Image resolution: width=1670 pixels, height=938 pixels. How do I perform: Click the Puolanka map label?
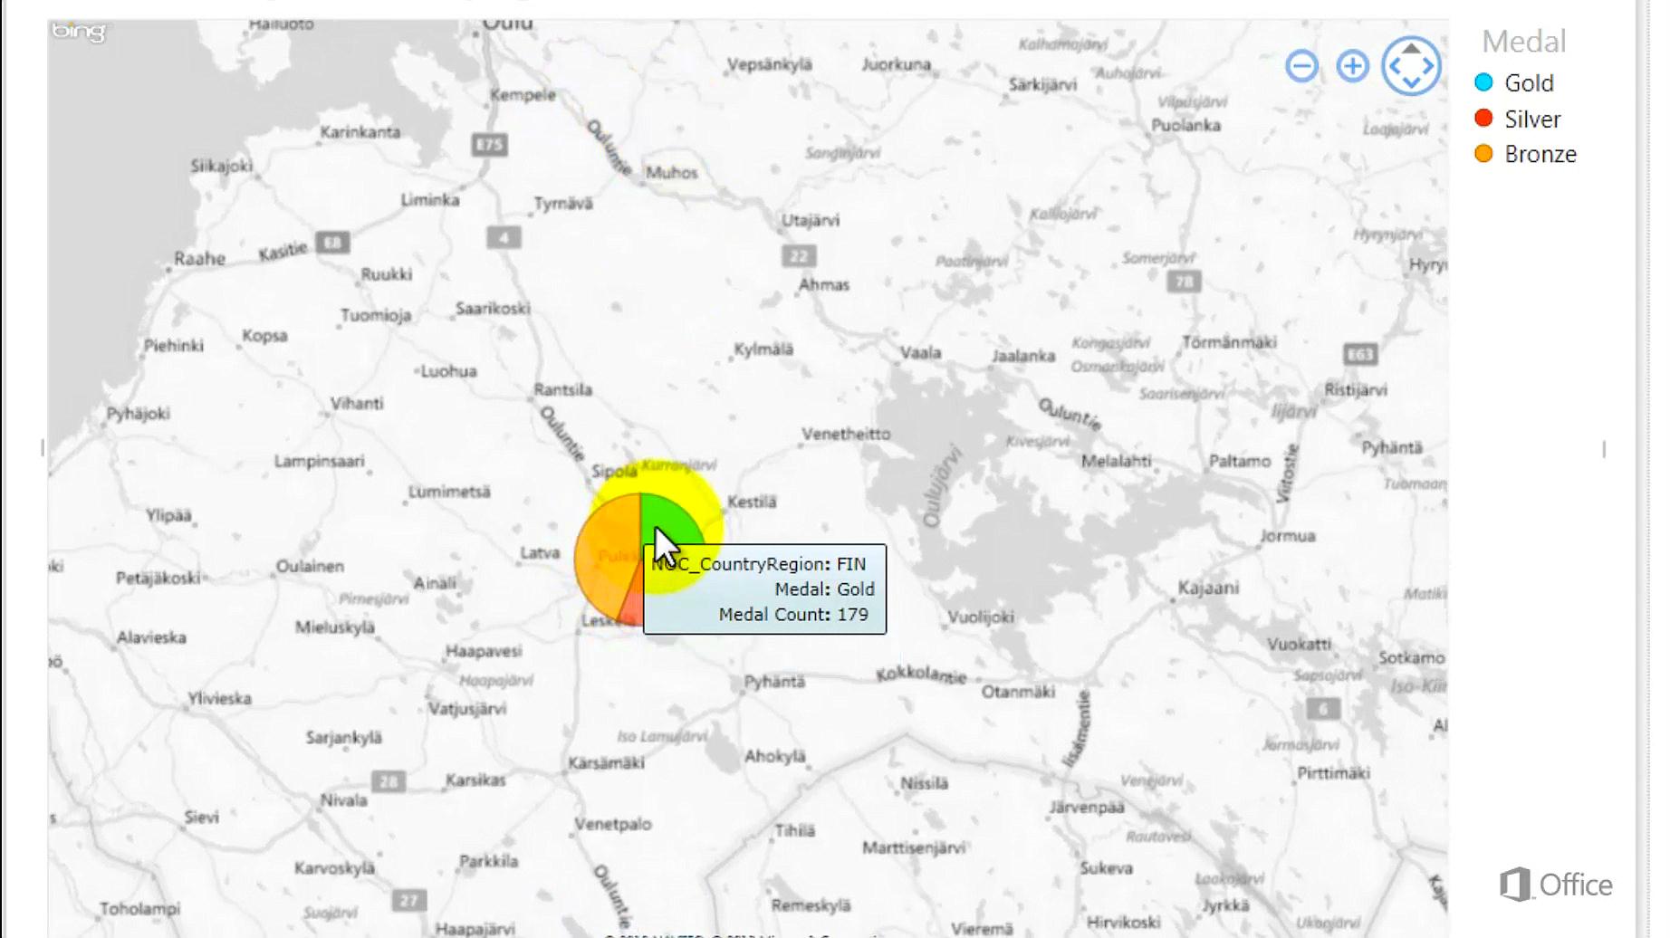pyautogui.click(x=1185, y=125)
